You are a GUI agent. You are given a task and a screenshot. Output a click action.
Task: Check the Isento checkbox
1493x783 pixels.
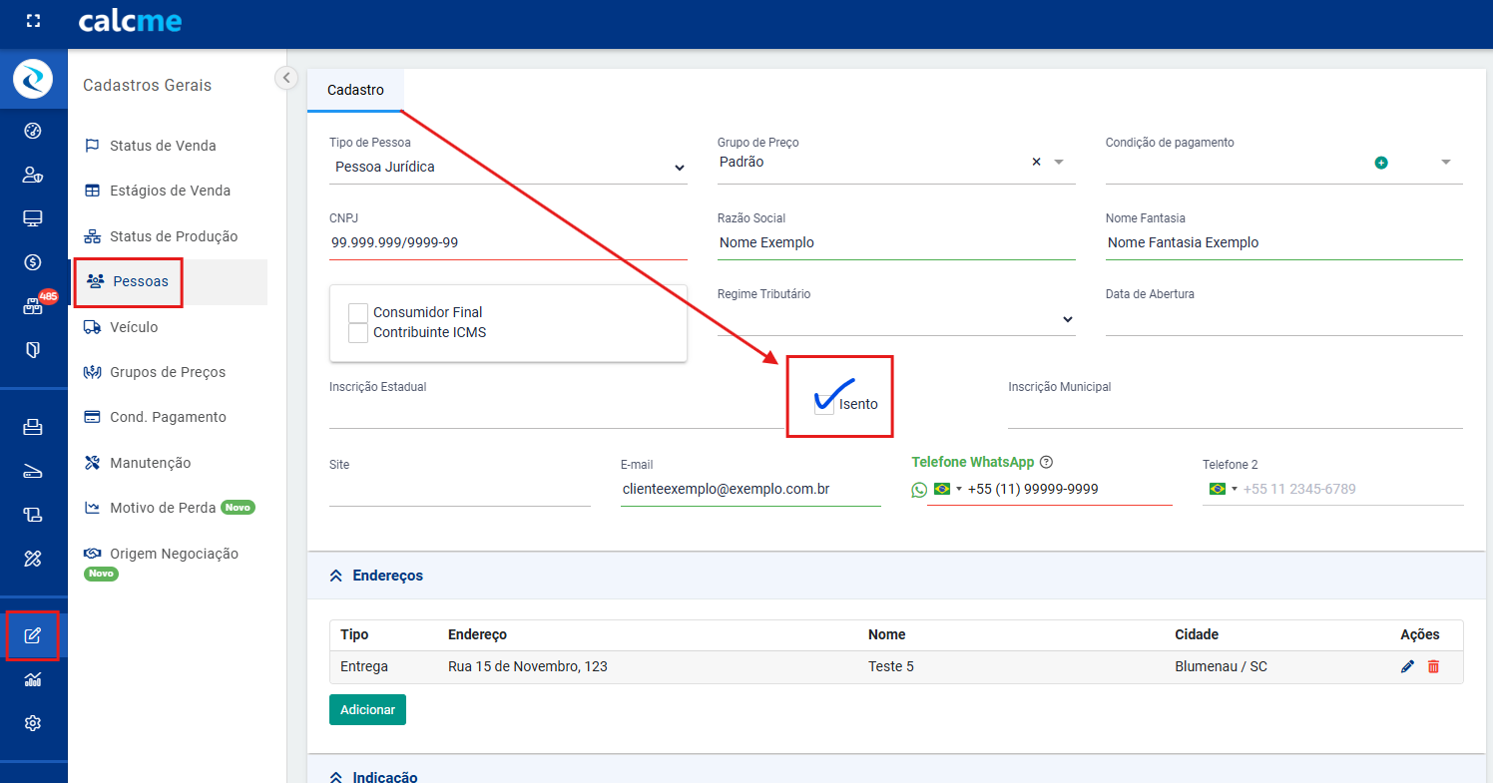click(824, 404)
